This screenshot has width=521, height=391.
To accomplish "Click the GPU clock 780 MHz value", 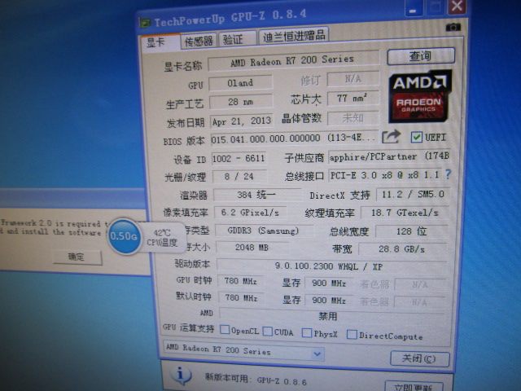I will coord(241,281).
